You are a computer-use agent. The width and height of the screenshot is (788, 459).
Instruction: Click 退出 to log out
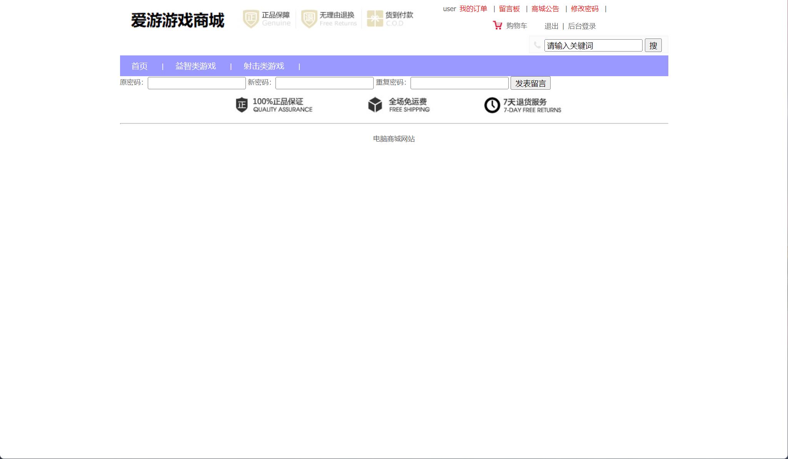(x=551, y=25)
